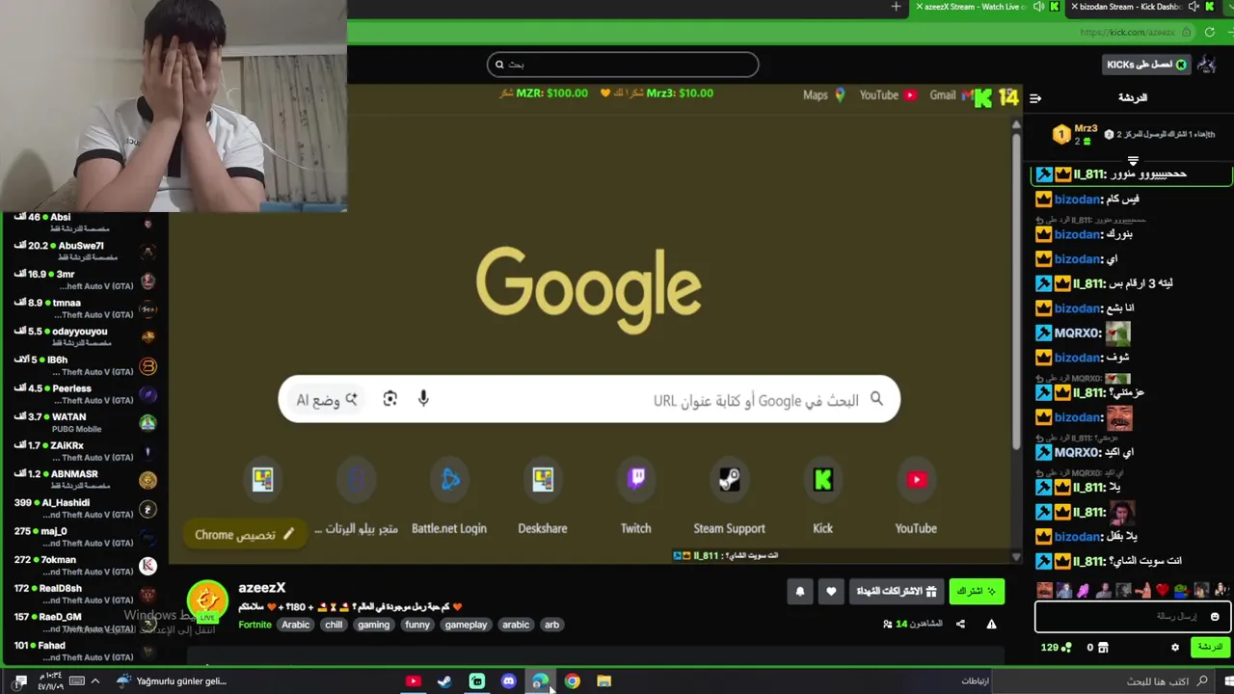Select 7okman channel in sidebar
Image resolution: width=1234 pixels, height=694 pixels.
click(85, 566)
